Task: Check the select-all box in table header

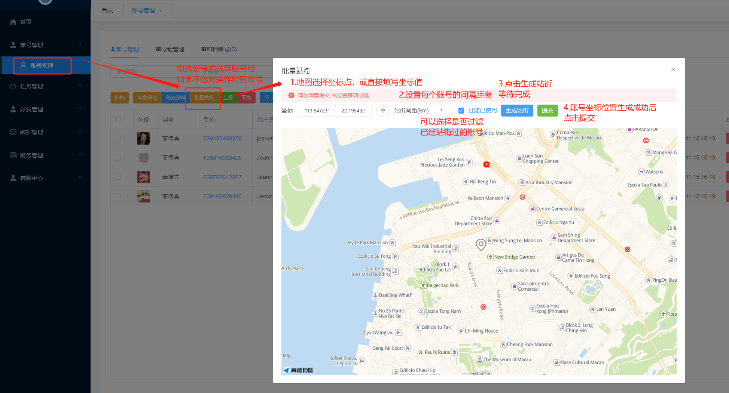Action: pos(118,120)
